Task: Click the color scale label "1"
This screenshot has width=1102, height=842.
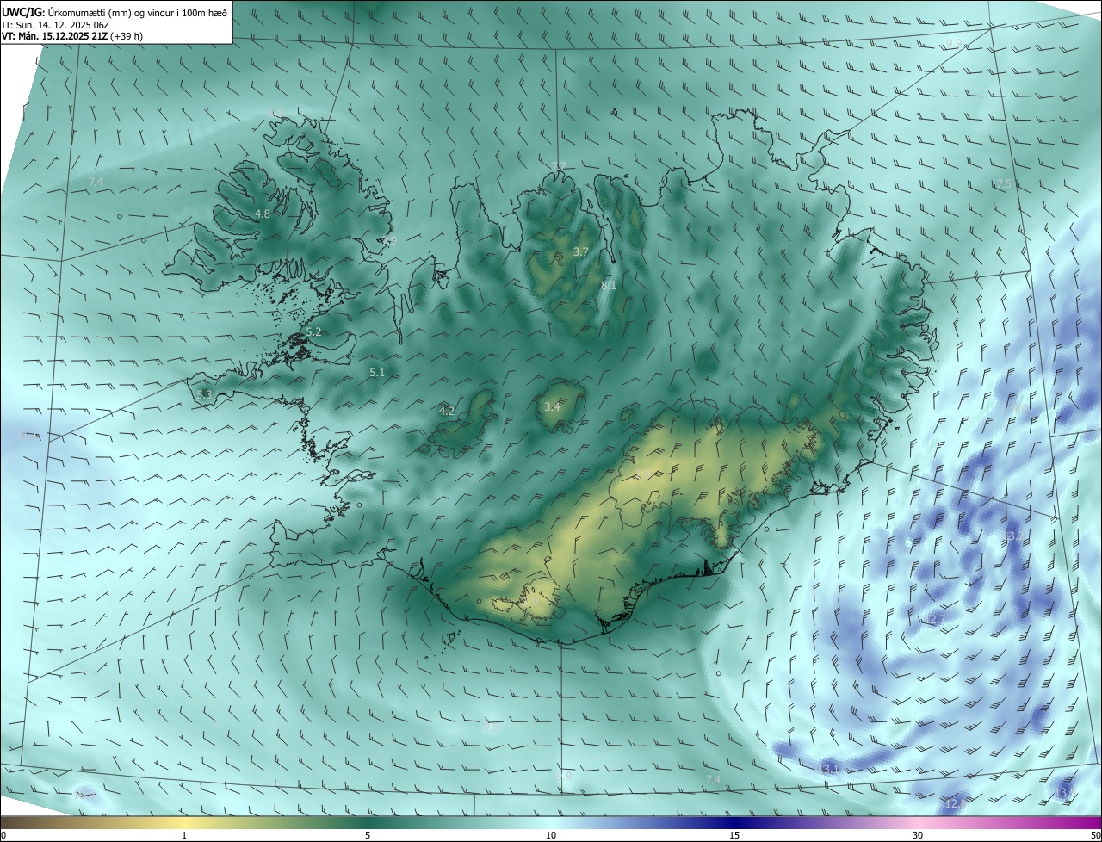Action: 184,835
